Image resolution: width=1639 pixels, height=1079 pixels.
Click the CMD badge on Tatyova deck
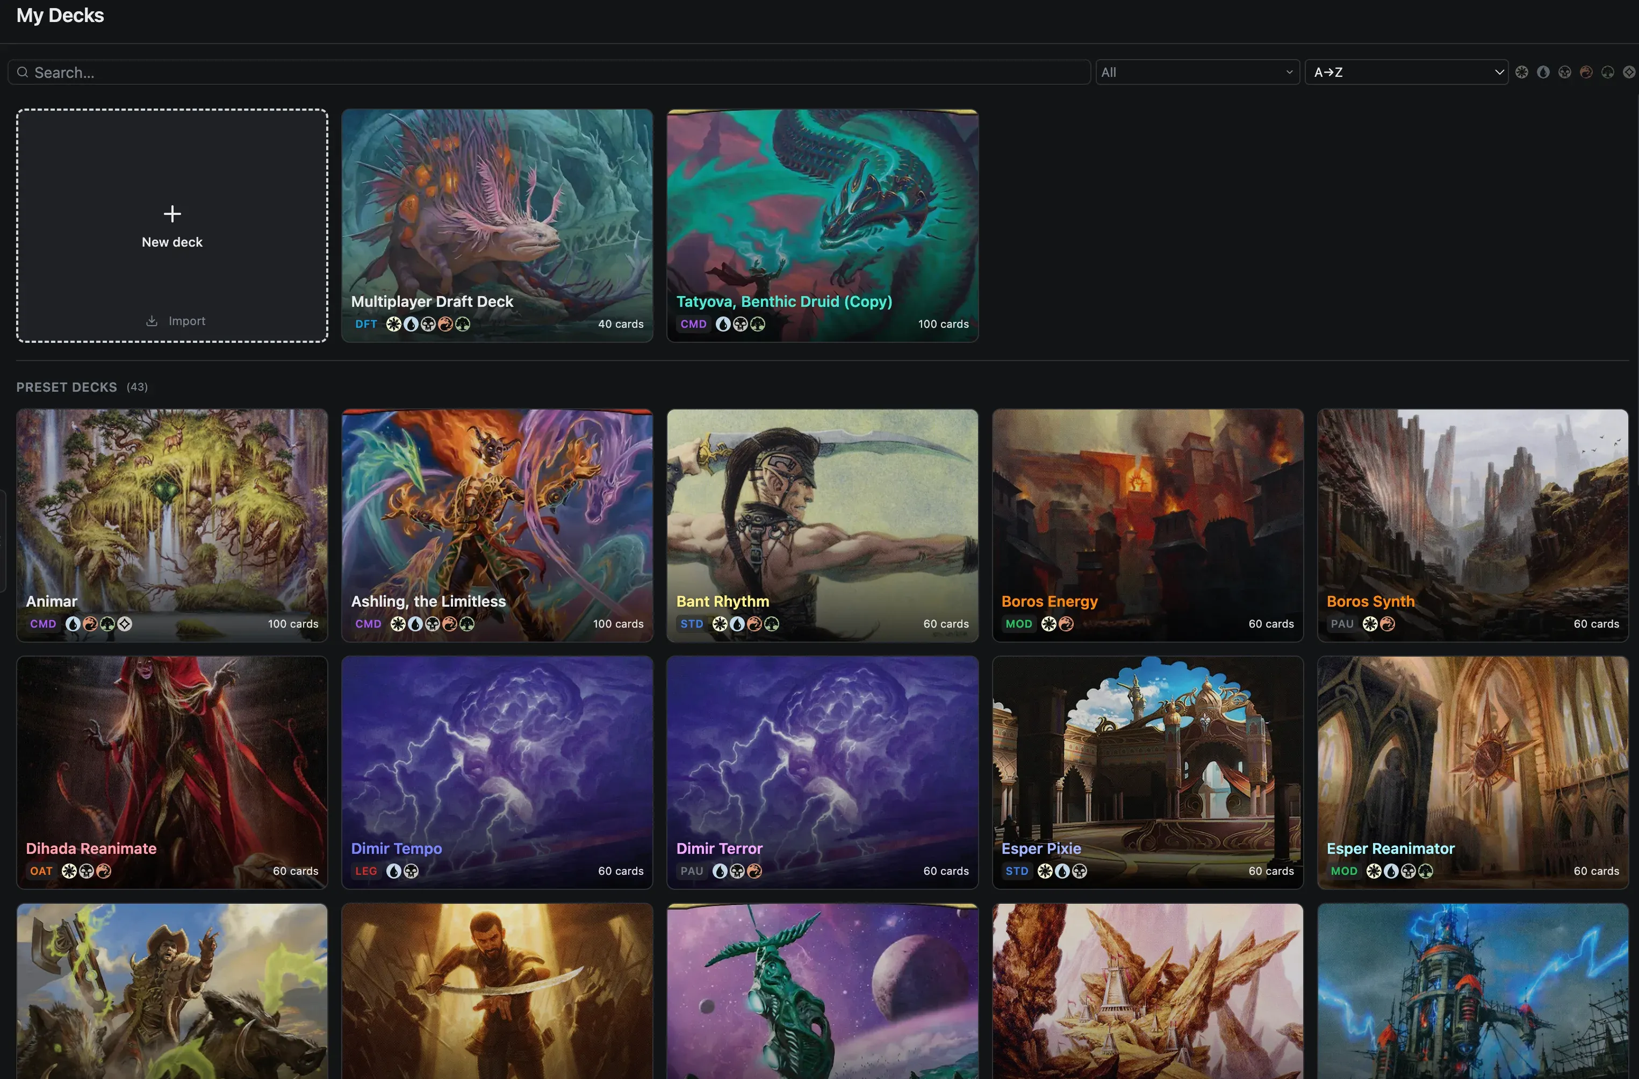[x=693, y=323]
